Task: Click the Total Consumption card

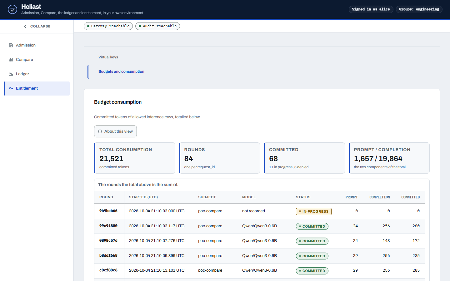Action: coord(135,158)
